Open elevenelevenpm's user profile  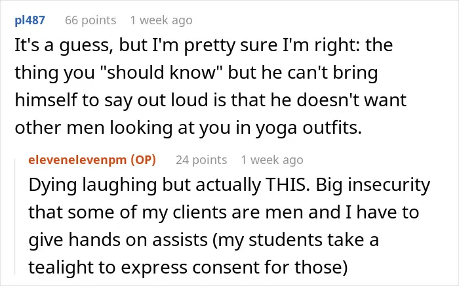77,160
